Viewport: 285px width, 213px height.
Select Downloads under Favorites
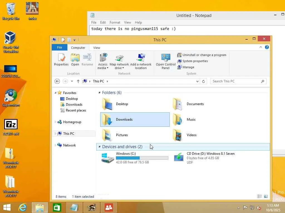coord(74,105)
